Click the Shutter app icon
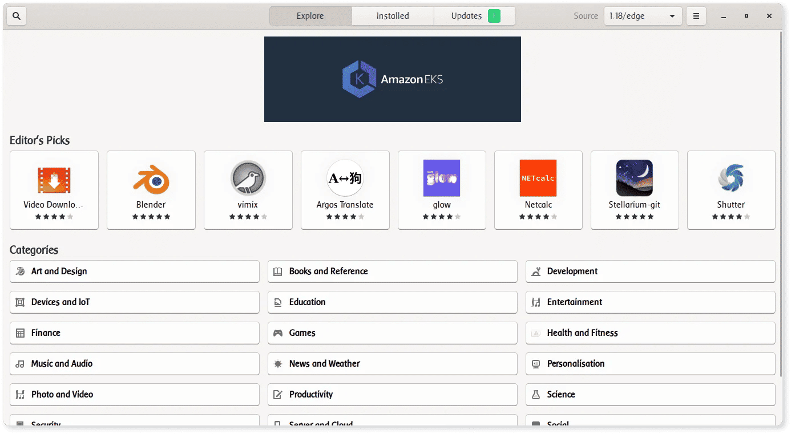This screenshot has height=434, width=791. (x=731, y=178)
